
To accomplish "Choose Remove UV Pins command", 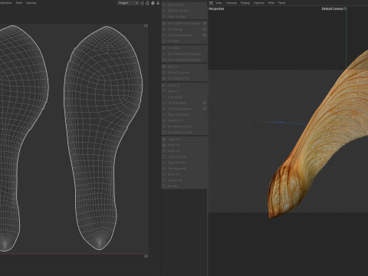I will point(184,11).
